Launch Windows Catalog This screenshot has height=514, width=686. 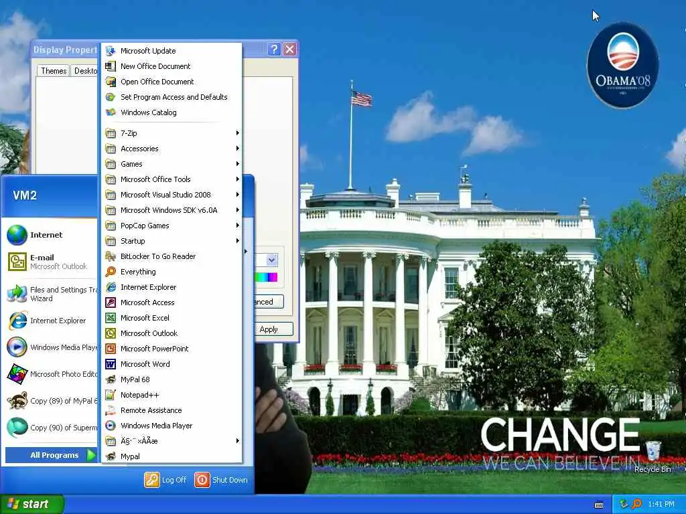tap(171, 112)
